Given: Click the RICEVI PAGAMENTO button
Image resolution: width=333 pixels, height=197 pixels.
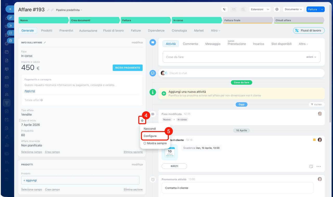Looking at the screenshot, I should pos(127,68).
